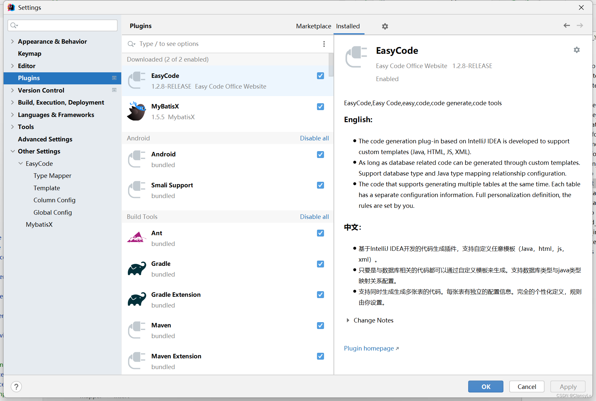
Task: Click the Maven plugin icon
Action: coord(137,330)
